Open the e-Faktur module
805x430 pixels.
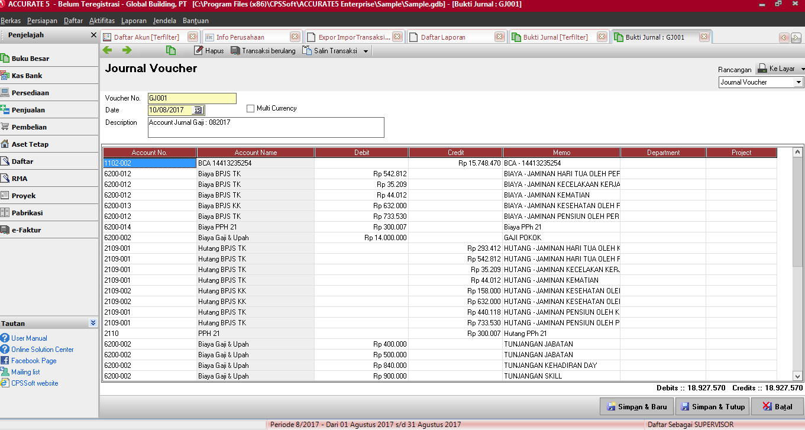pos(26,230)
